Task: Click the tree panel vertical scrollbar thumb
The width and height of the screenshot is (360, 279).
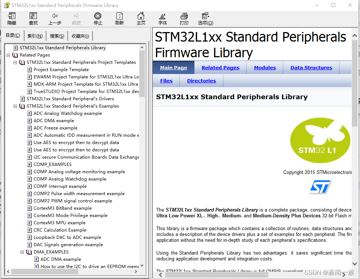Action: (142, 73)
